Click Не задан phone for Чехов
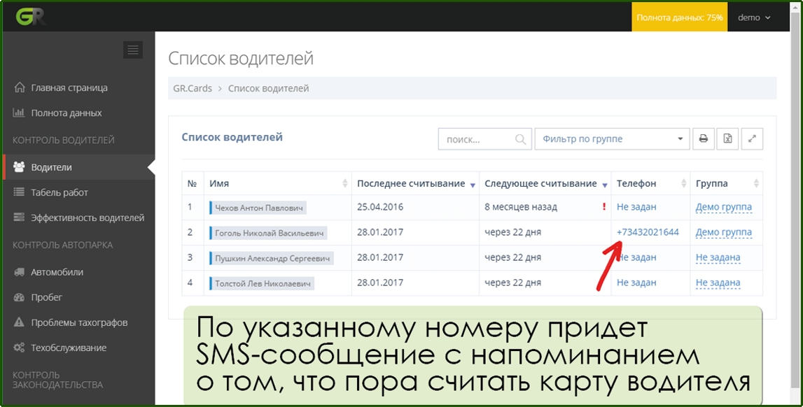Screen dimensions: 803x407 tap(636, 207)
